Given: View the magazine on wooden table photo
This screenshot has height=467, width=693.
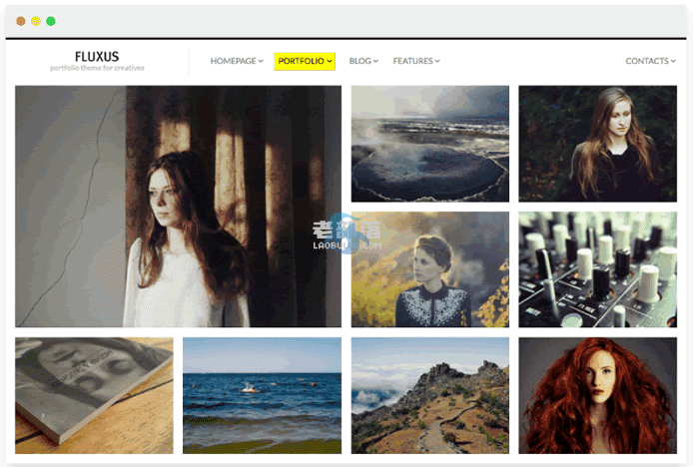Looking at the screenshot, I should [94, 395].
